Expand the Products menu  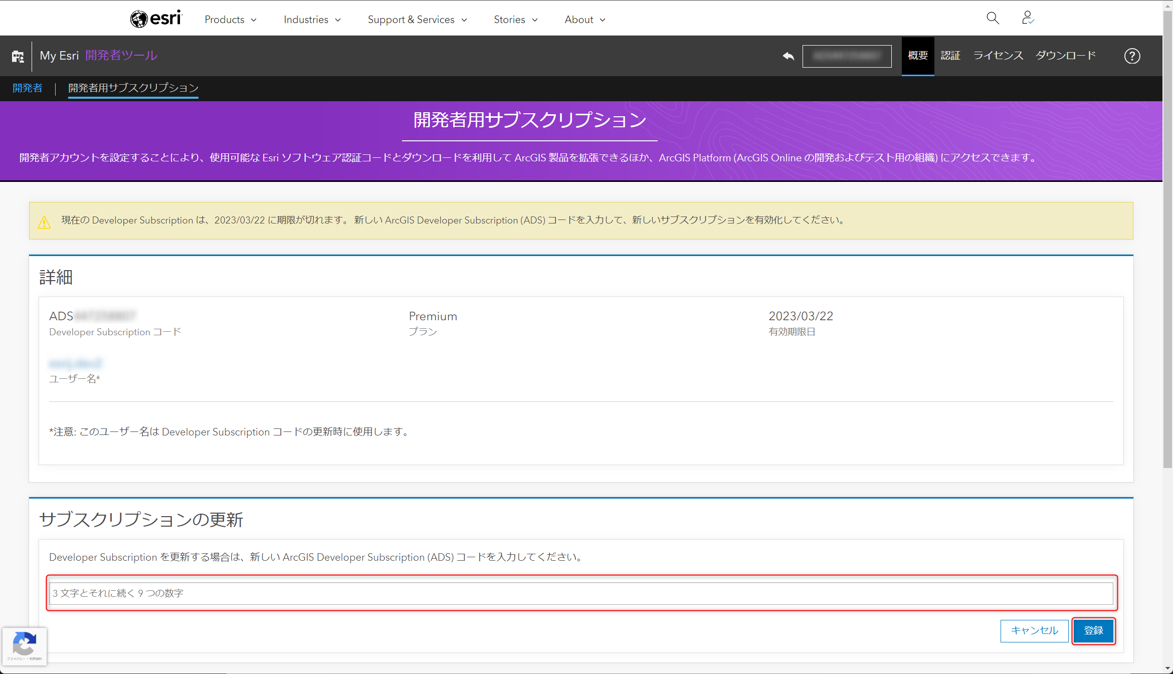tap(231, 20)
